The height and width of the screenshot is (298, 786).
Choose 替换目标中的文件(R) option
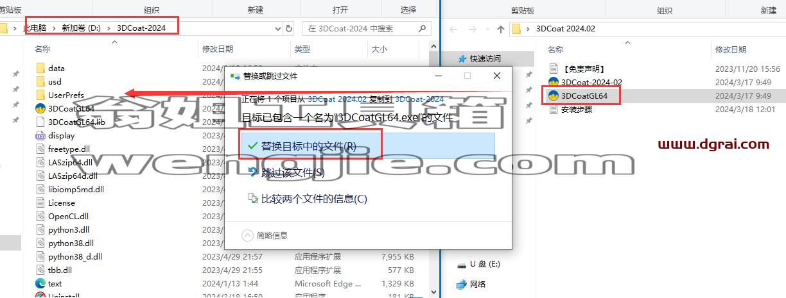[367, 146]
